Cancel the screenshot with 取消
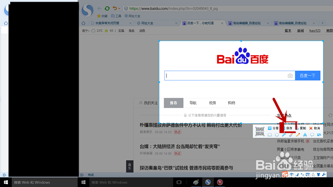This screenshot has width=333, height=187. coord(315,128)
